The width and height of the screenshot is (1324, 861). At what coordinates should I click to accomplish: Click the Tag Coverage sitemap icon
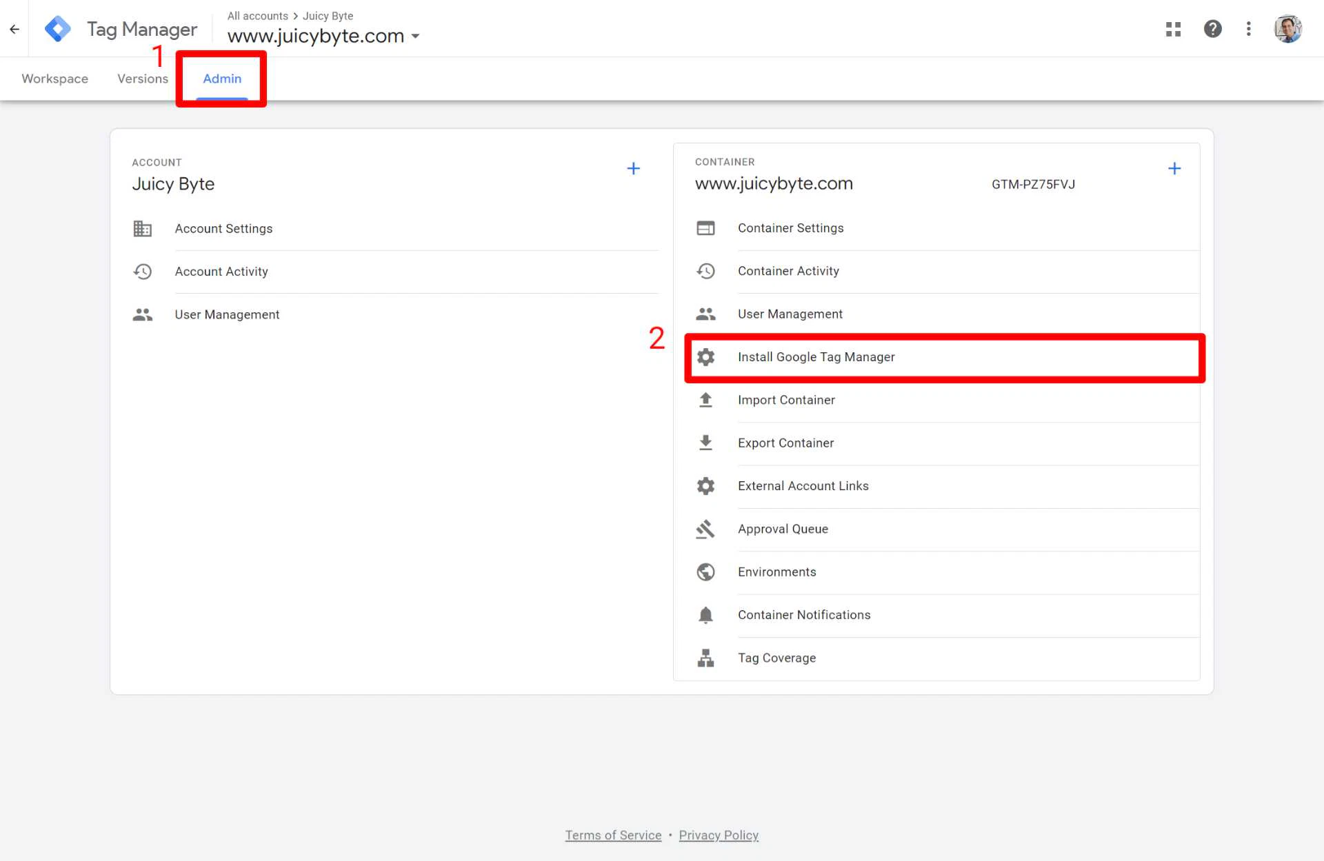[705, 658]
